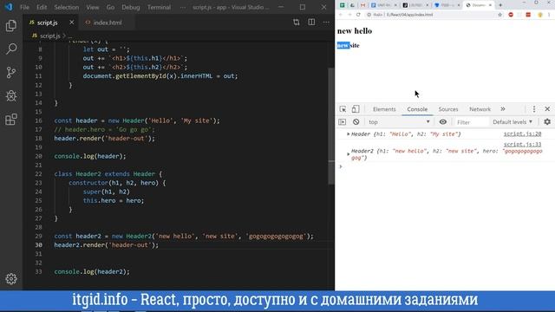Open the Selection menu
The width and height of the screenshot is (555, 312).
(x=67, y=7)
